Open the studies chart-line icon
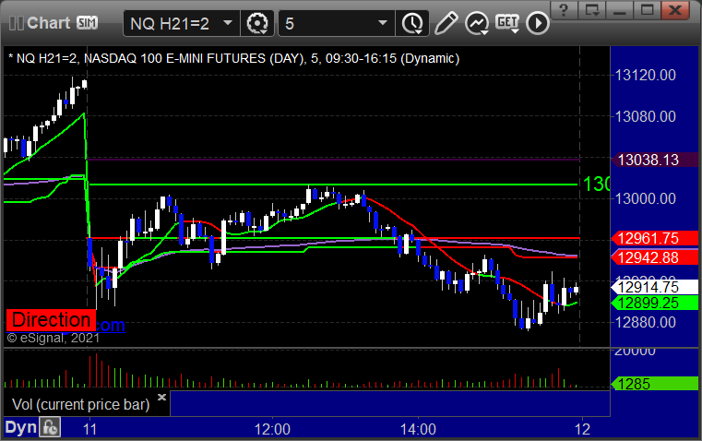 click(x=476, y=23)
